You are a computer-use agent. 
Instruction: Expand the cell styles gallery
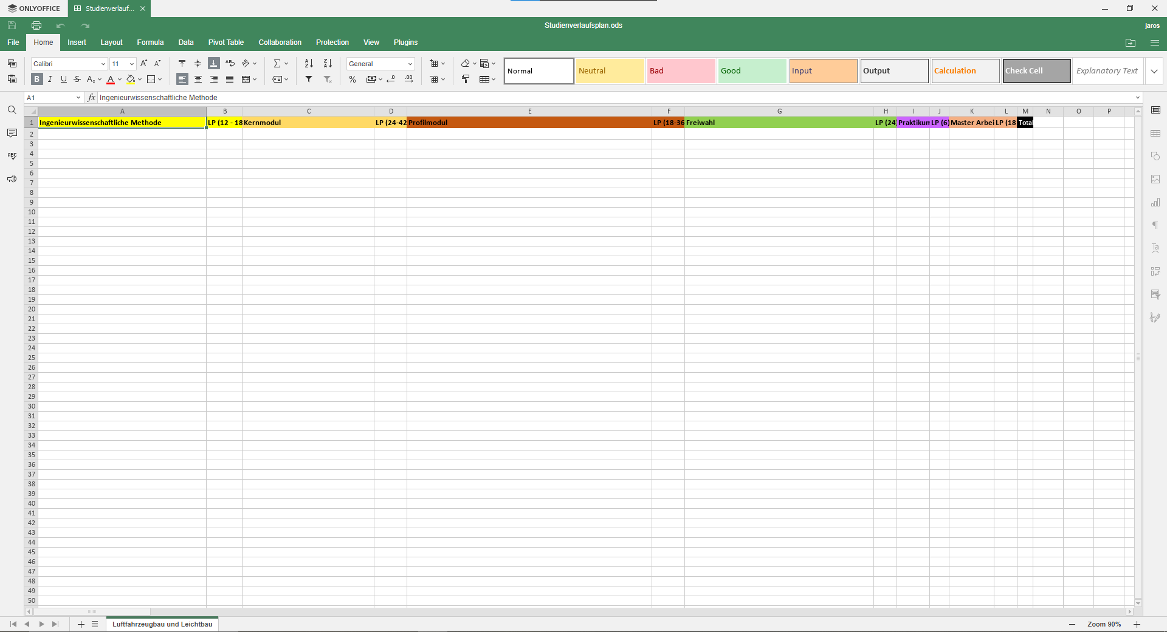click(x=1154, y=71)
